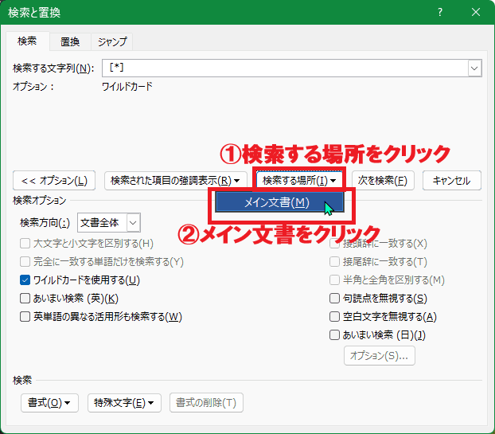This screenshot has width=495, height=434.
Task: Open 検索された項目の強調表示(R) dropdown
Action: point(175,180)
